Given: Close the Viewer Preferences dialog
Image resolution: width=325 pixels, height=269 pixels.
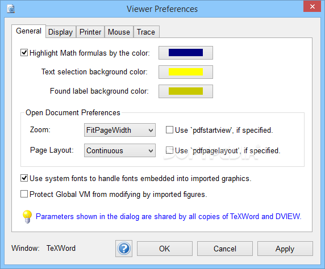Looking at the screenshot, I should point(312,6).
